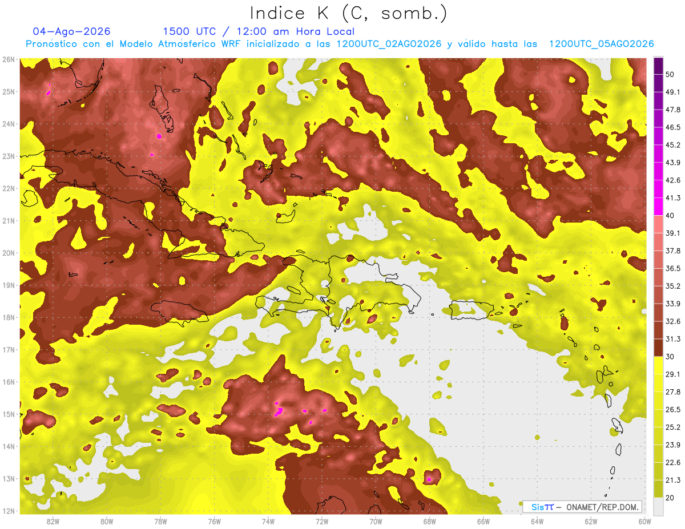Click the colorbar value '30'
The width and height of the screenshot is (685, 529).
[670, 357]
